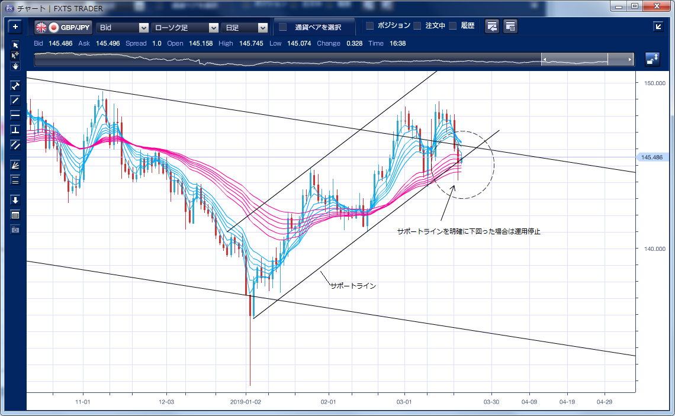Image resolution: width=675 pixels, height=416 pixels.
Task: Select the Fibonacci retracement lines tool
Action: (x=15, y=180)
